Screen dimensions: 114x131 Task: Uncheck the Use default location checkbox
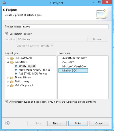tap(6, 34)
